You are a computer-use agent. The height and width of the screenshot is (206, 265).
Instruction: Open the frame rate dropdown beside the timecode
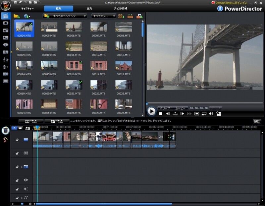tap(215, 108)
